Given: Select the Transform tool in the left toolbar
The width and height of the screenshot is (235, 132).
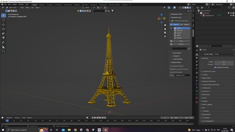Looking at the screenshot, I should 3,38.
